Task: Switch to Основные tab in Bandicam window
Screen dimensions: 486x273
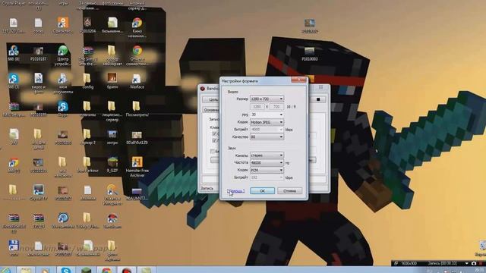Action: pos(211,110)
